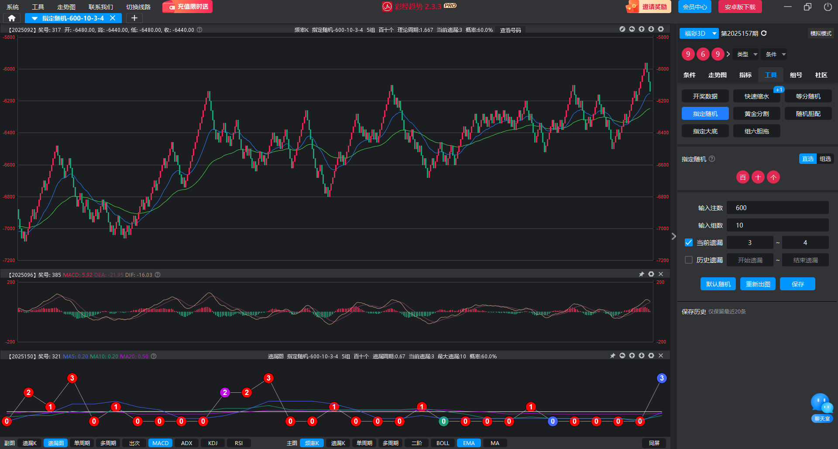838x449 pixels.
Task: Click the up arrow icon on main chart
Action: click(642, 29)
